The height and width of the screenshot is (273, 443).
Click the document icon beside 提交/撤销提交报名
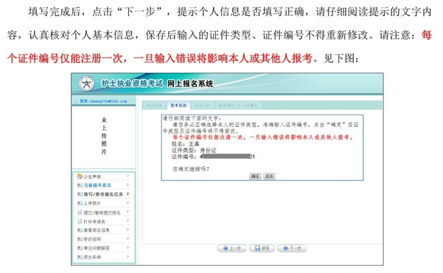point(79,212)
